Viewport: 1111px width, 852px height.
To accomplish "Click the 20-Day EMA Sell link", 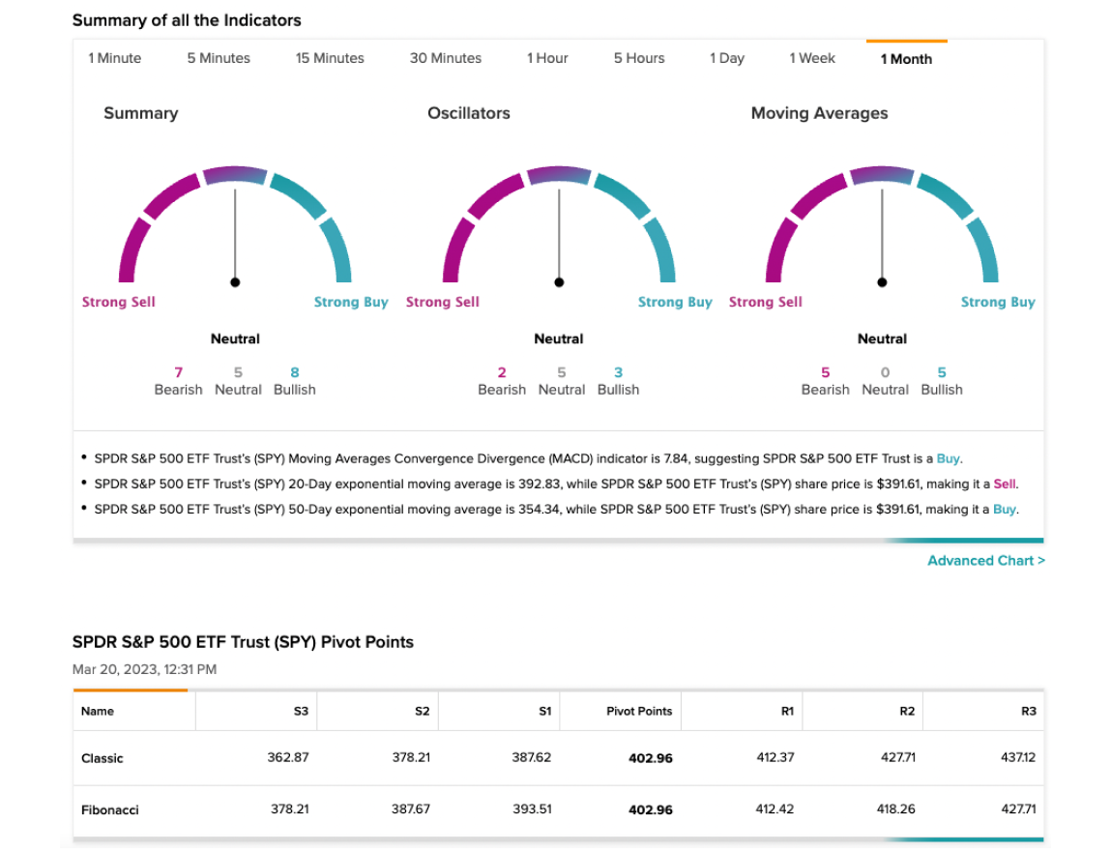I will click(x=1004, y=485).
